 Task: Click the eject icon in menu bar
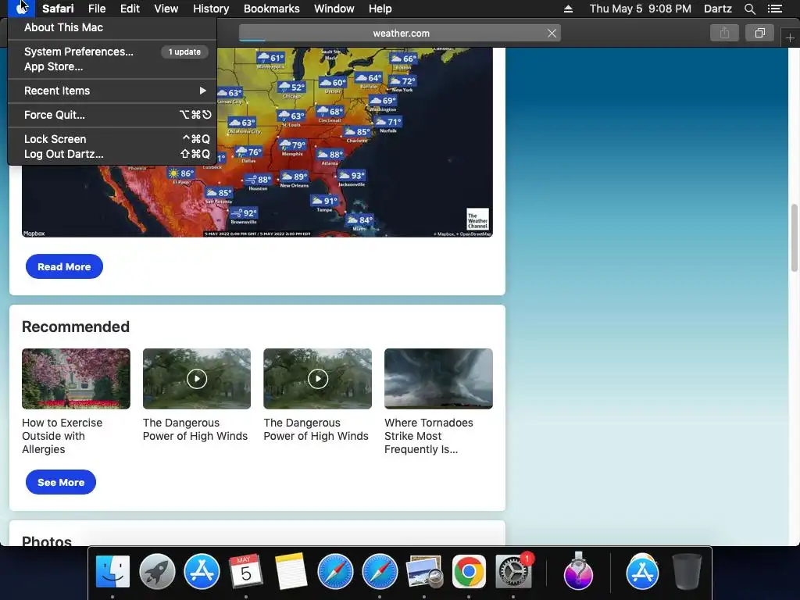569,9
